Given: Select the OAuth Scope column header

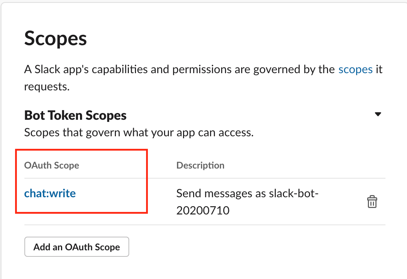Looking at the screenshot, I should click(51, 165).
